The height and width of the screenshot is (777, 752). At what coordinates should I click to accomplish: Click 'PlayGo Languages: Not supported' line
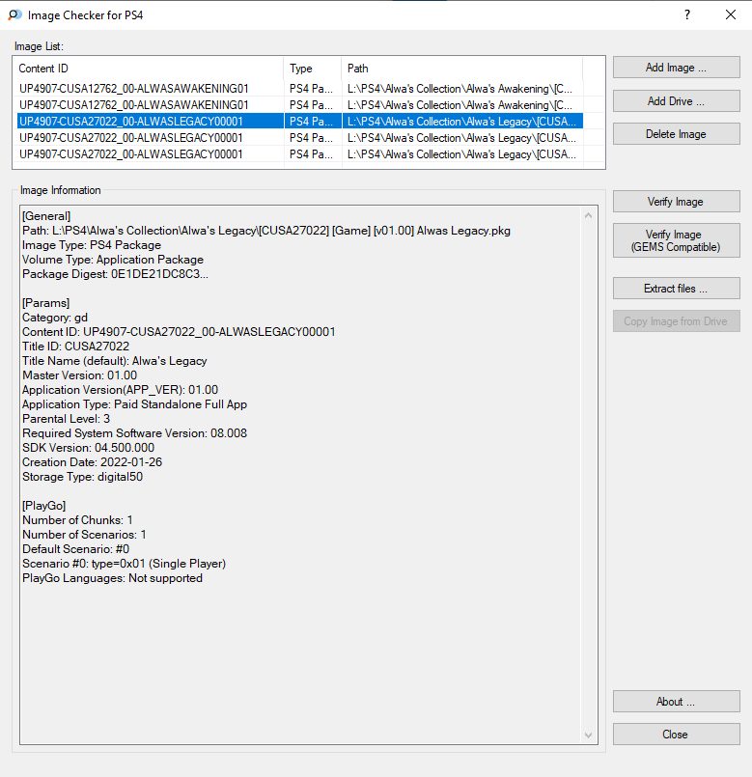tap(113, 578)
